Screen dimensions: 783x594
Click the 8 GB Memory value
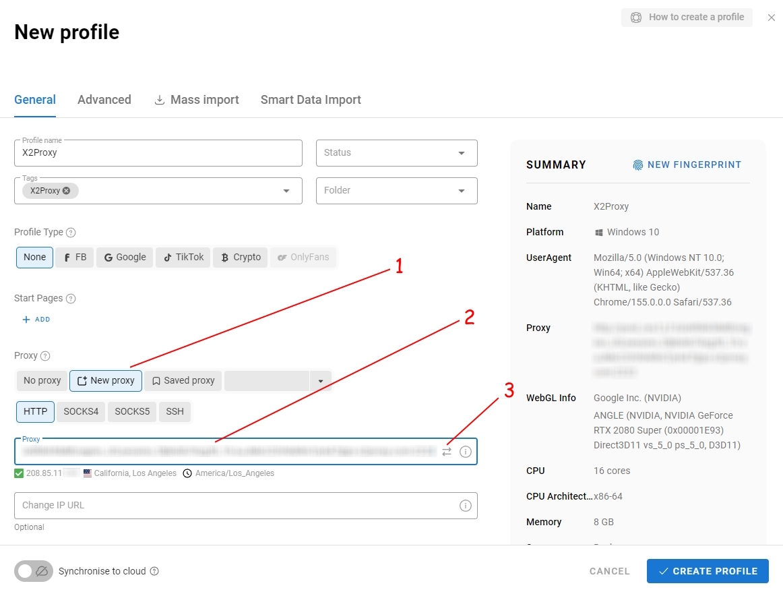(604, 522)
